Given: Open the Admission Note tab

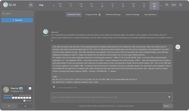Looking at the screenshot, I should (x=74, y=14).
